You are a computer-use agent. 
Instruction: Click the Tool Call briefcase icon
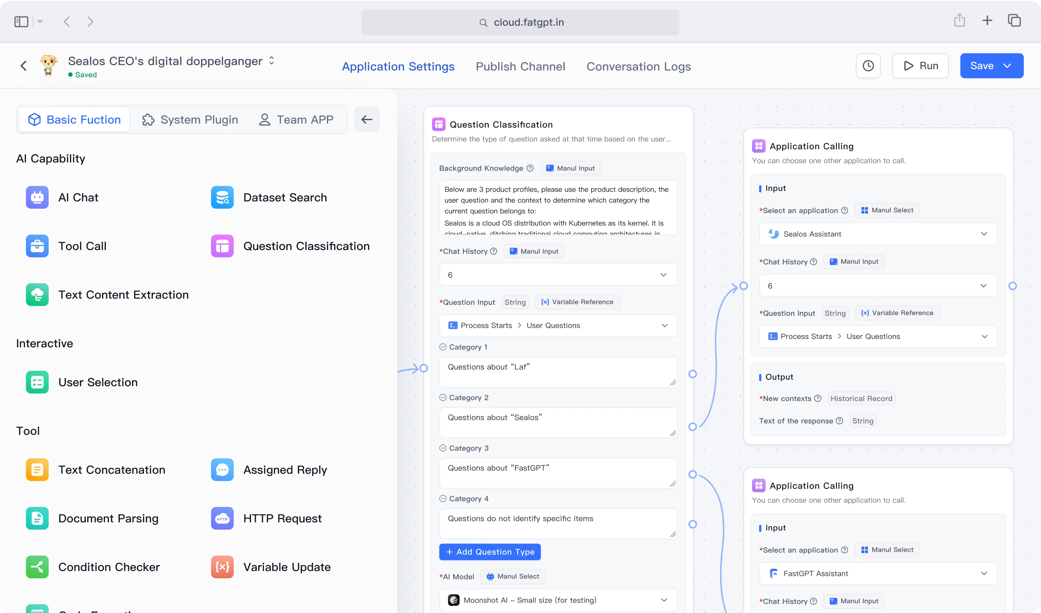click(x=37, y=246)
